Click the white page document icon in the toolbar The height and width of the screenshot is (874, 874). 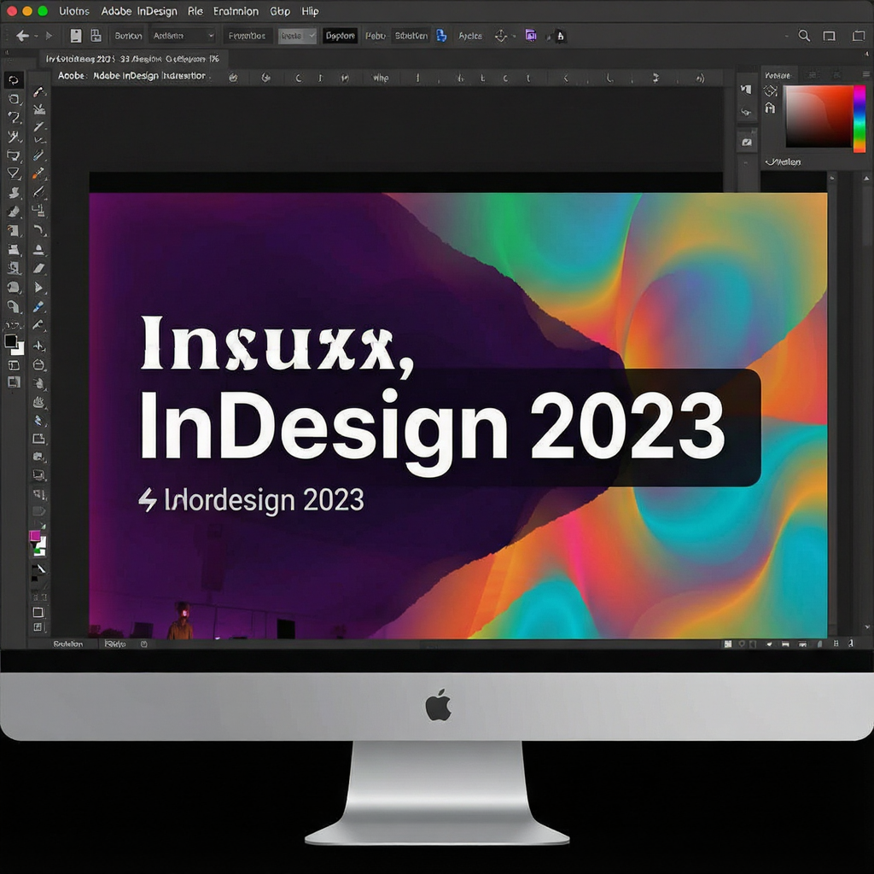(76, 36)
